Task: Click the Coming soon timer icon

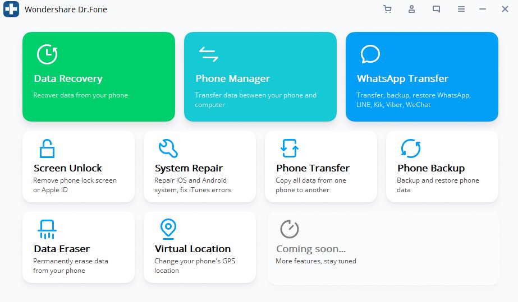Action: point(290,229)
